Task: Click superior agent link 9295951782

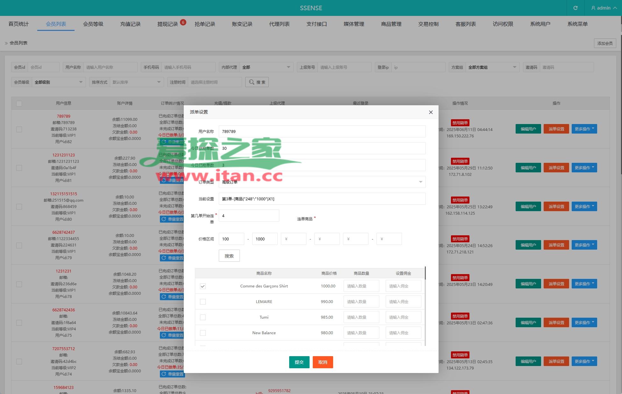Action: (x=279, y=391)
